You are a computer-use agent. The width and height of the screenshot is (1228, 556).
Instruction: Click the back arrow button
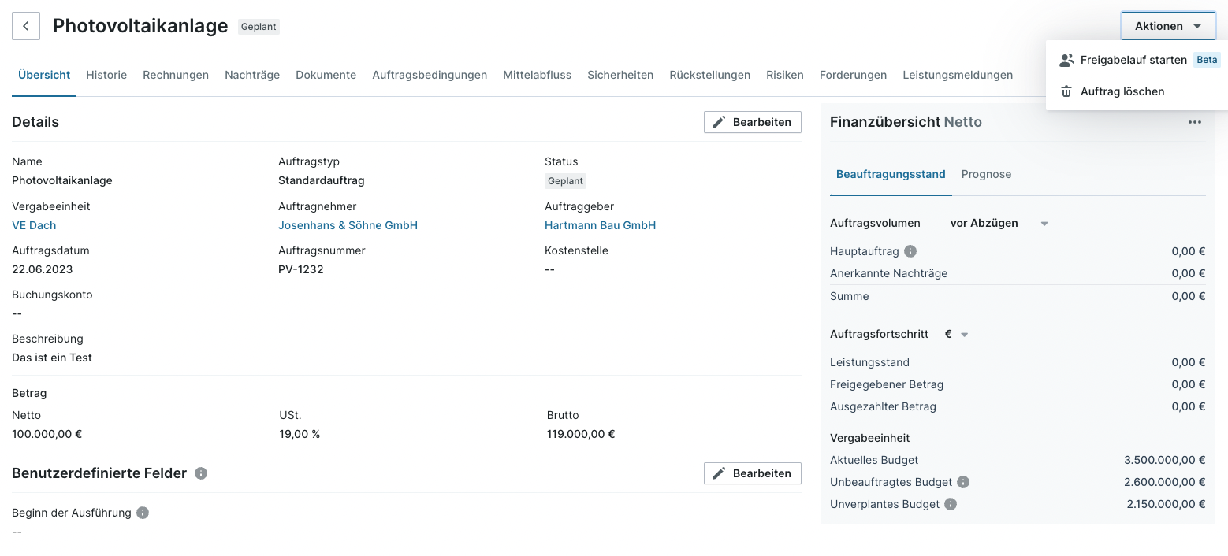pyautogui.click(x=25, y=26)
